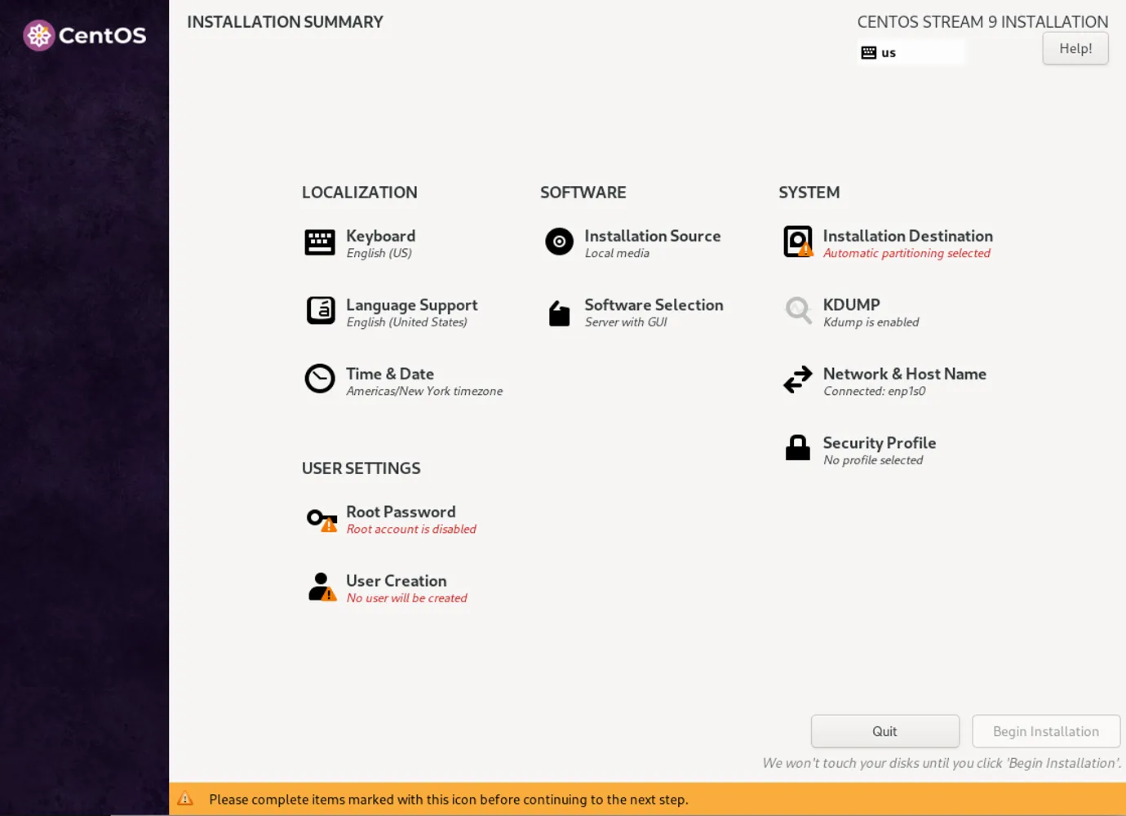Click 'Local media' text

pyautogui.click(x=617, y=253)
